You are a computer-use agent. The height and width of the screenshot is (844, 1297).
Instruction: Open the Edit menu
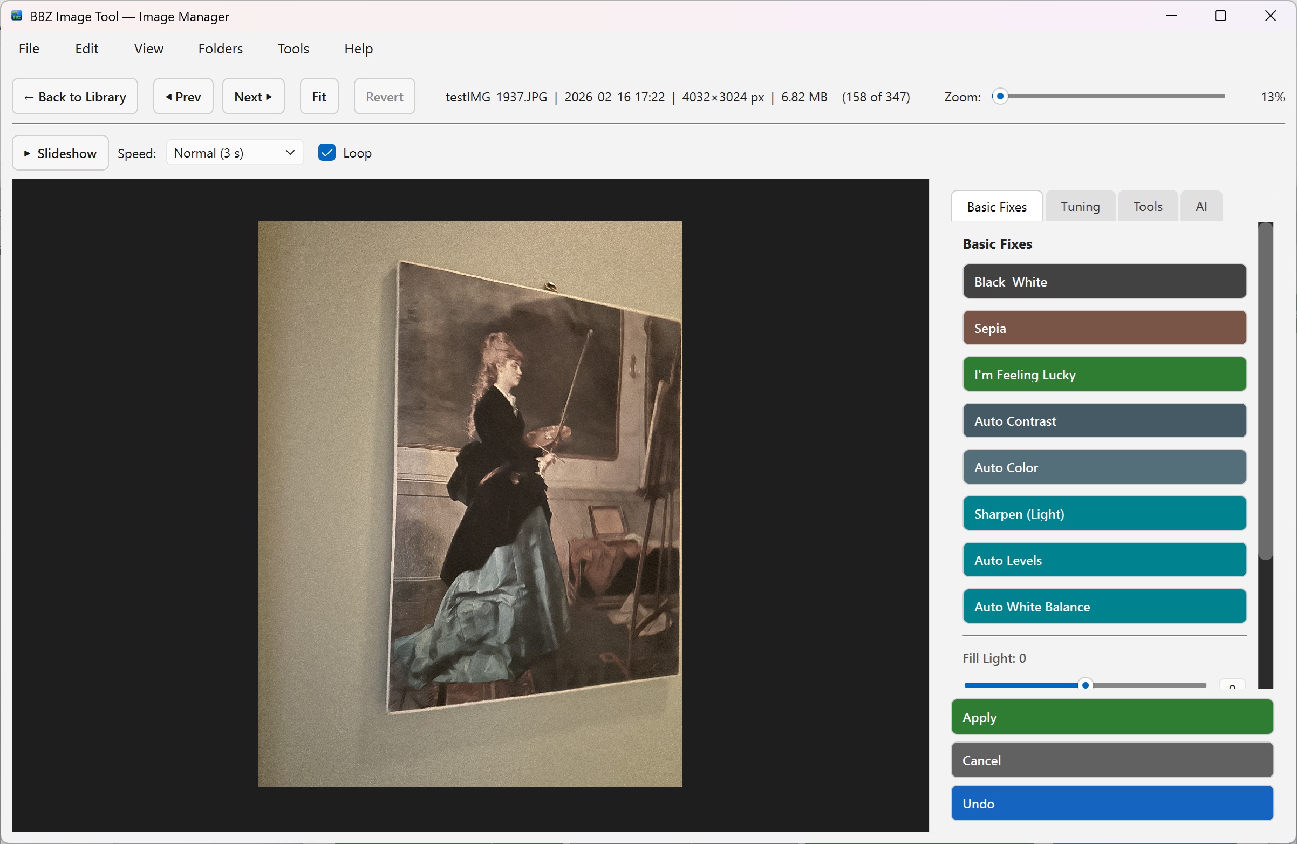tap(87, 49)
